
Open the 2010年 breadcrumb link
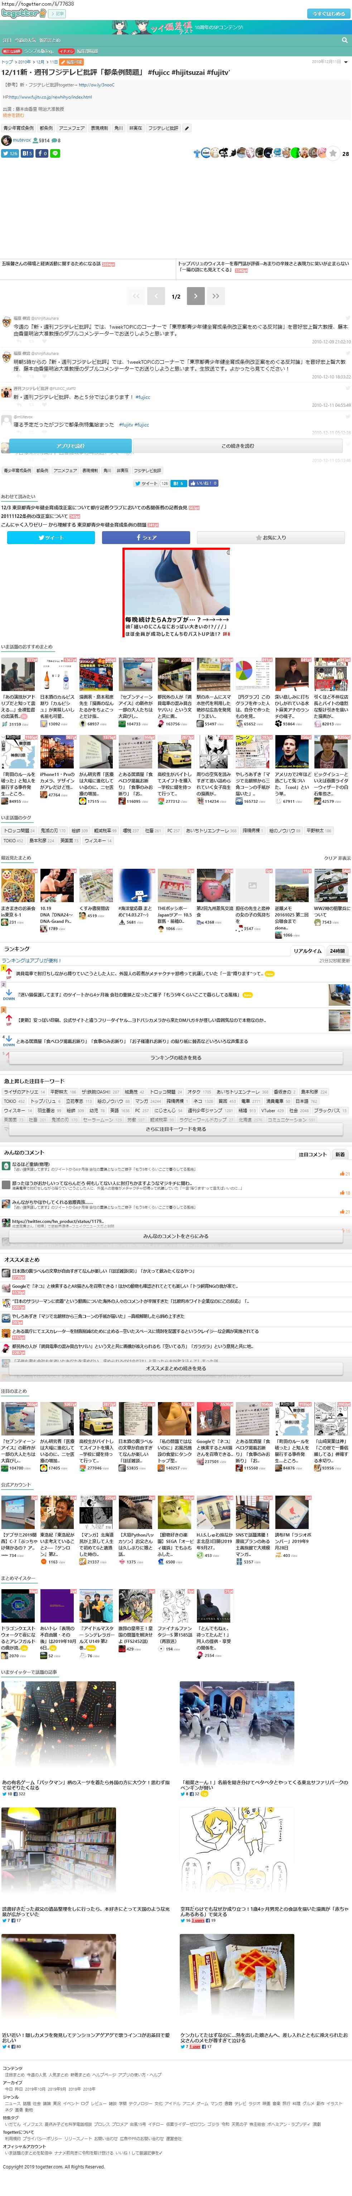pos(24,62)
